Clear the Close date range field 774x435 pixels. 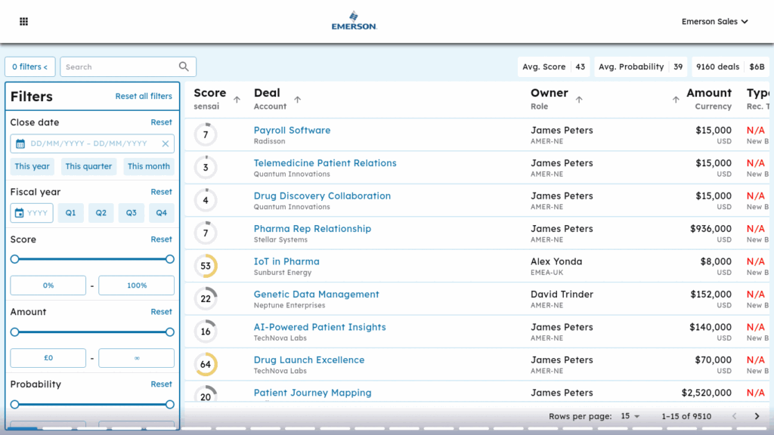pos(166,143)
